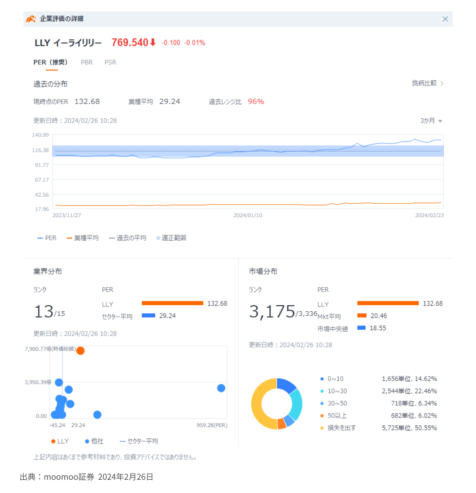Toggle the LLY scatter legend item
This screenshot has height=493, width=476.
click(59, 441)
